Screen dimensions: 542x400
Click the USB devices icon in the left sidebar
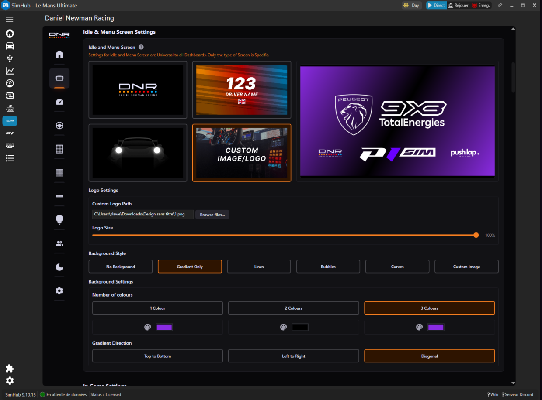tap(10, 58)
